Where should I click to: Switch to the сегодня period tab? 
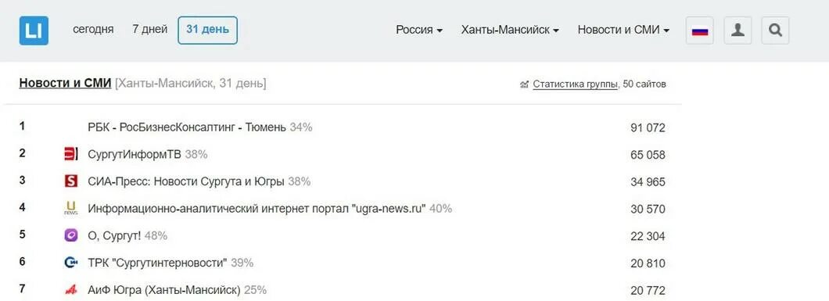(93, 30)
